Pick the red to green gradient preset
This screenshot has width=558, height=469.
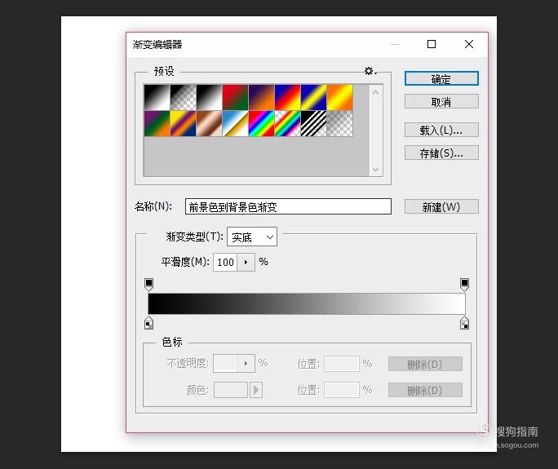(x=235, y=97)
